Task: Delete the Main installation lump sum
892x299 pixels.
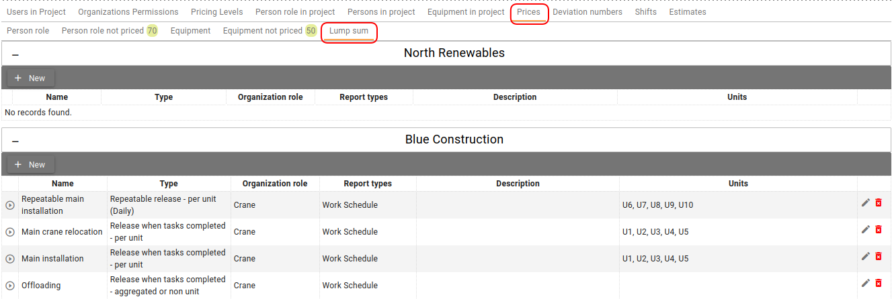Action: click(879, 256)
